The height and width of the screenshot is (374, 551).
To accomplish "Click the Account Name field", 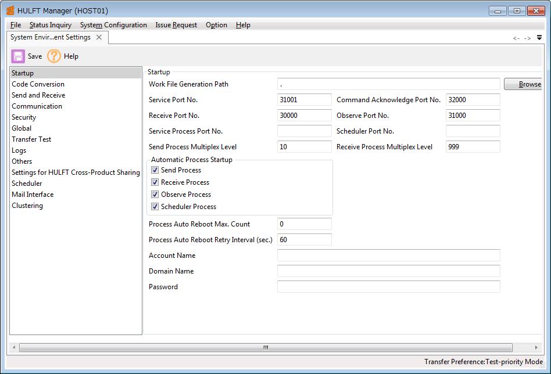I will click(x=389, y=256).
